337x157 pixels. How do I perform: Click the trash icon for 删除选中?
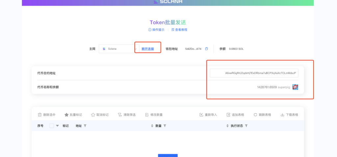40,115
